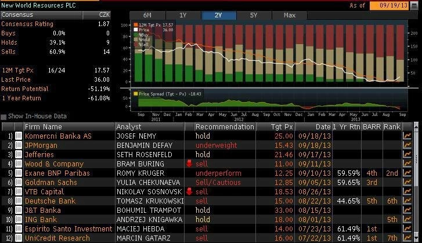Select analyst name YULIA CHEKUNAEVA
Viewport: 422px width, 243px height.
click(148, 183)
